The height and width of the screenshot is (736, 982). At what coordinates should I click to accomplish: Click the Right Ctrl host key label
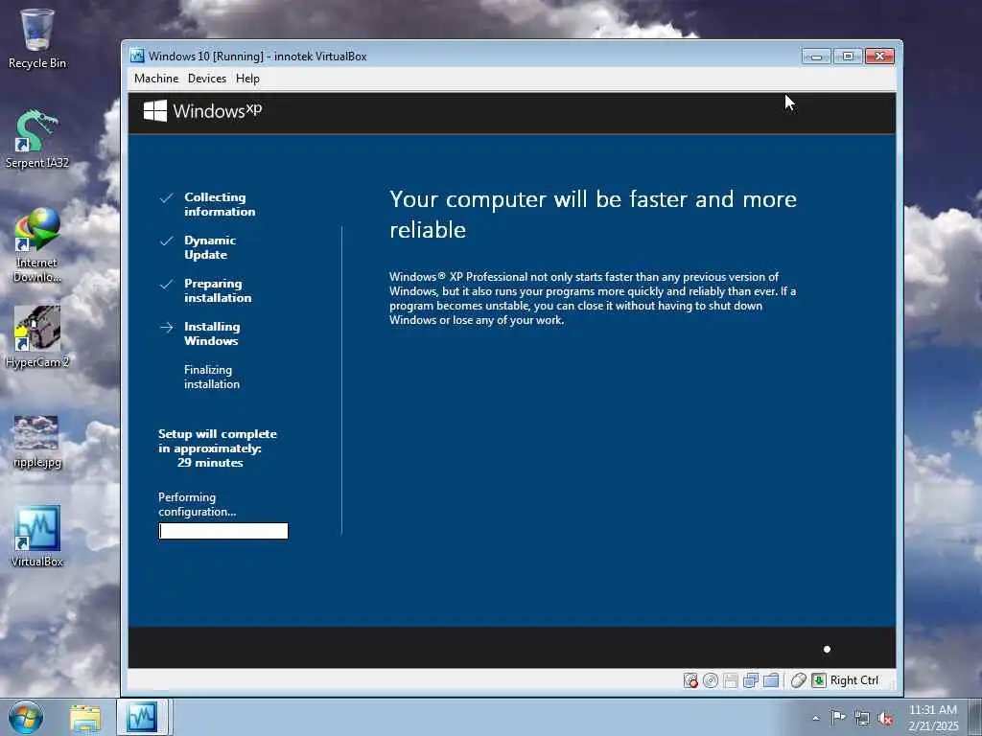tap(854, 680)
